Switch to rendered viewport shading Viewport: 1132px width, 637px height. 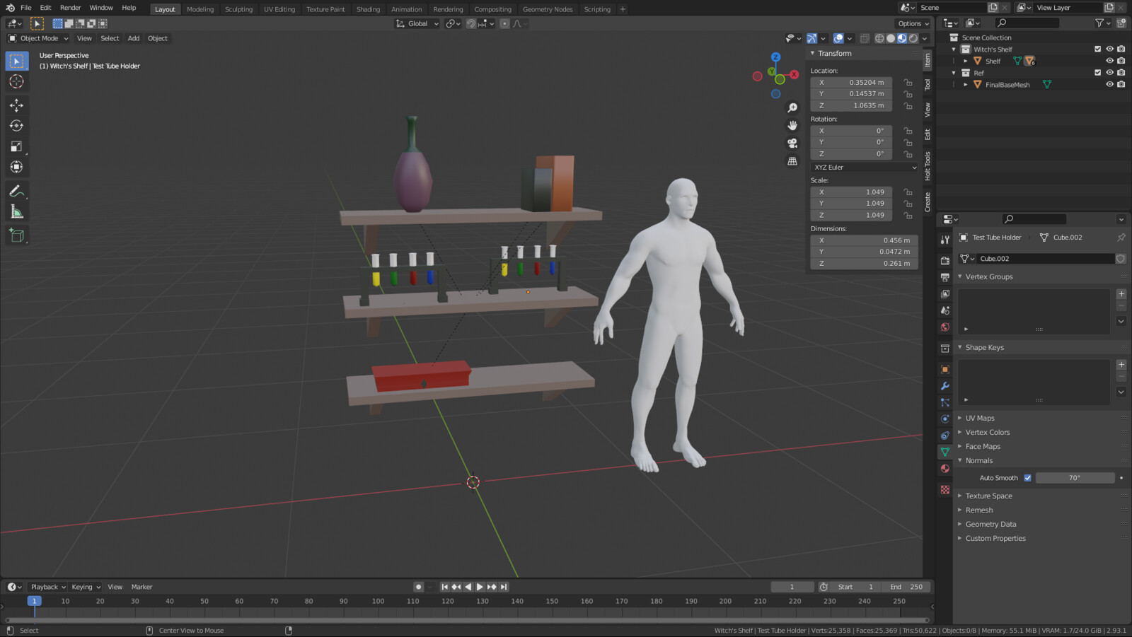pyautogui.click(x=913, y=38)
